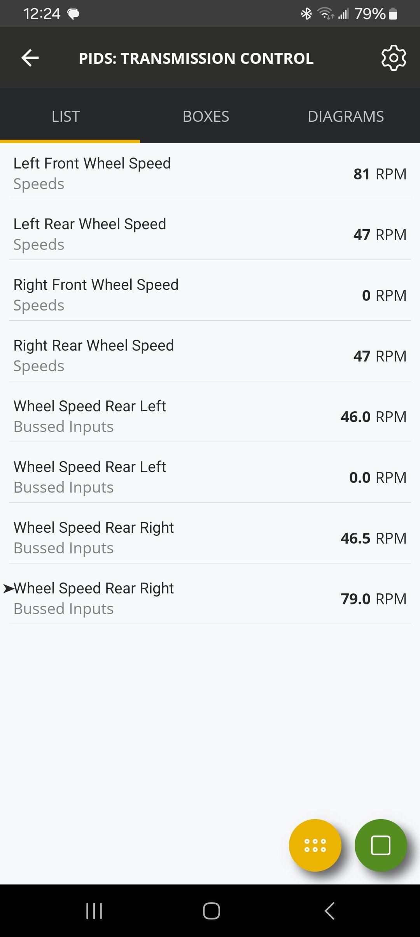Open settings gear icon
The image size is (420, 937).
[394, 58]
